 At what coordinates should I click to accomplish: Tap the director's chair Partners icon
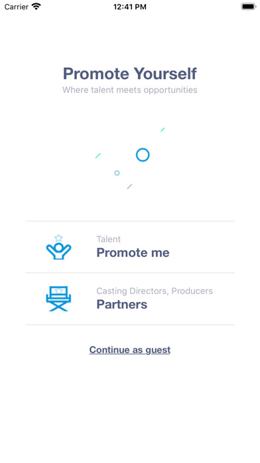[x=58, y=299]
